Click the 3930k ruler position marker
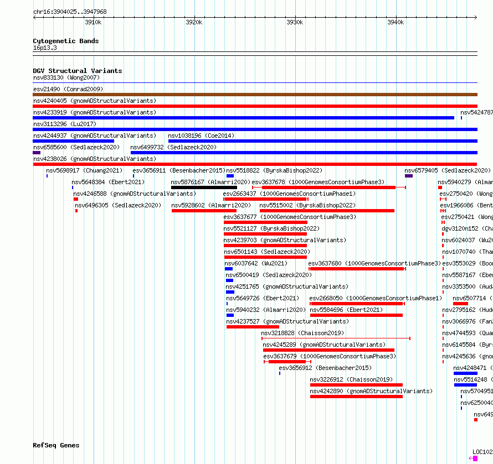 coord(295,22)
